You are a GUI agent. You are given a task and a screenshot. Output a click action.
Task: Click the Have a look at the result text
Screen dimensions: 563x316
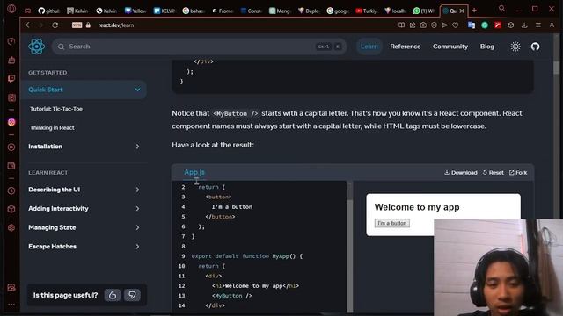coord(213,145)
